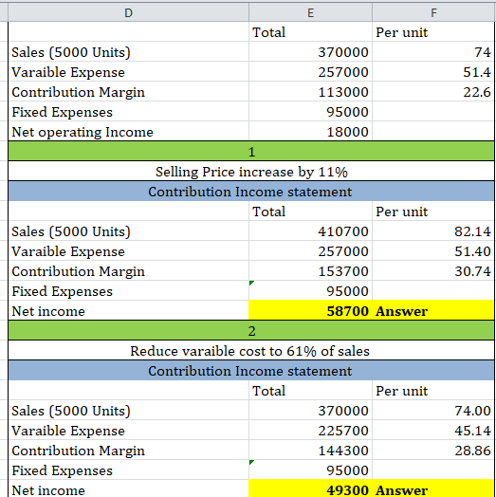The image size is (496, 497).
Task: Select column D header
Action: coord(128,12)
